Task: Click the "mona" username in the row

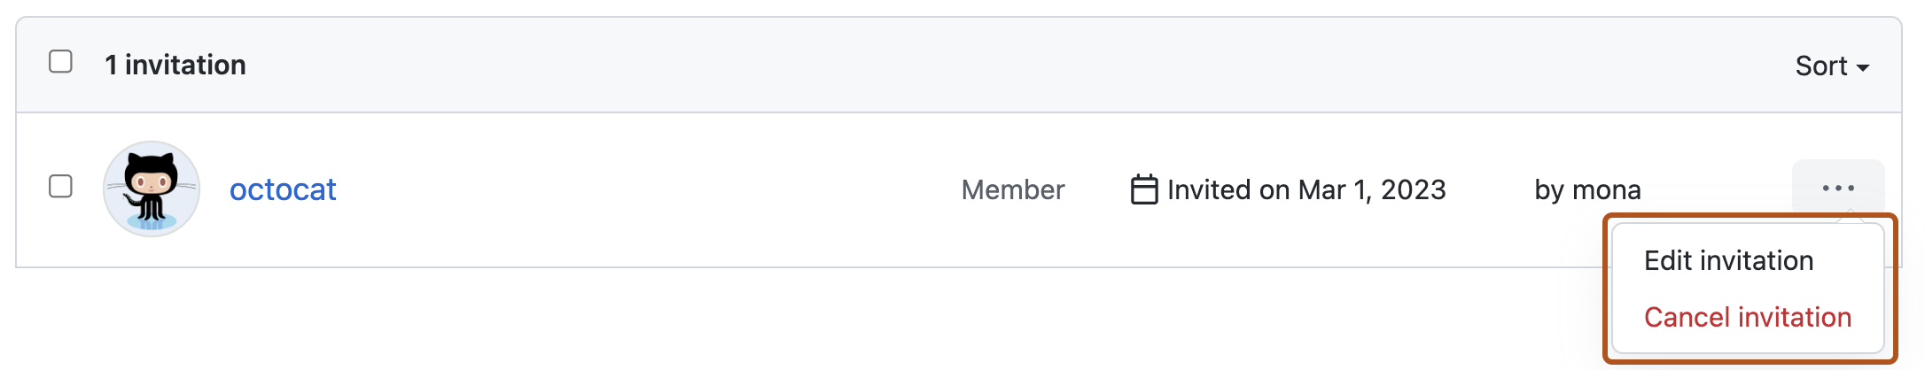Action: pyautogui.click(x=1606, y=189)
